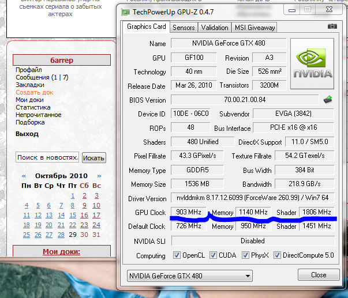Click the overclocked Memory value 1140 MHz

pos(253,212)
